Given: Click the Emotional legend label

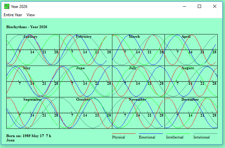Looking at the screenshot, I should (x=147, y=137).
